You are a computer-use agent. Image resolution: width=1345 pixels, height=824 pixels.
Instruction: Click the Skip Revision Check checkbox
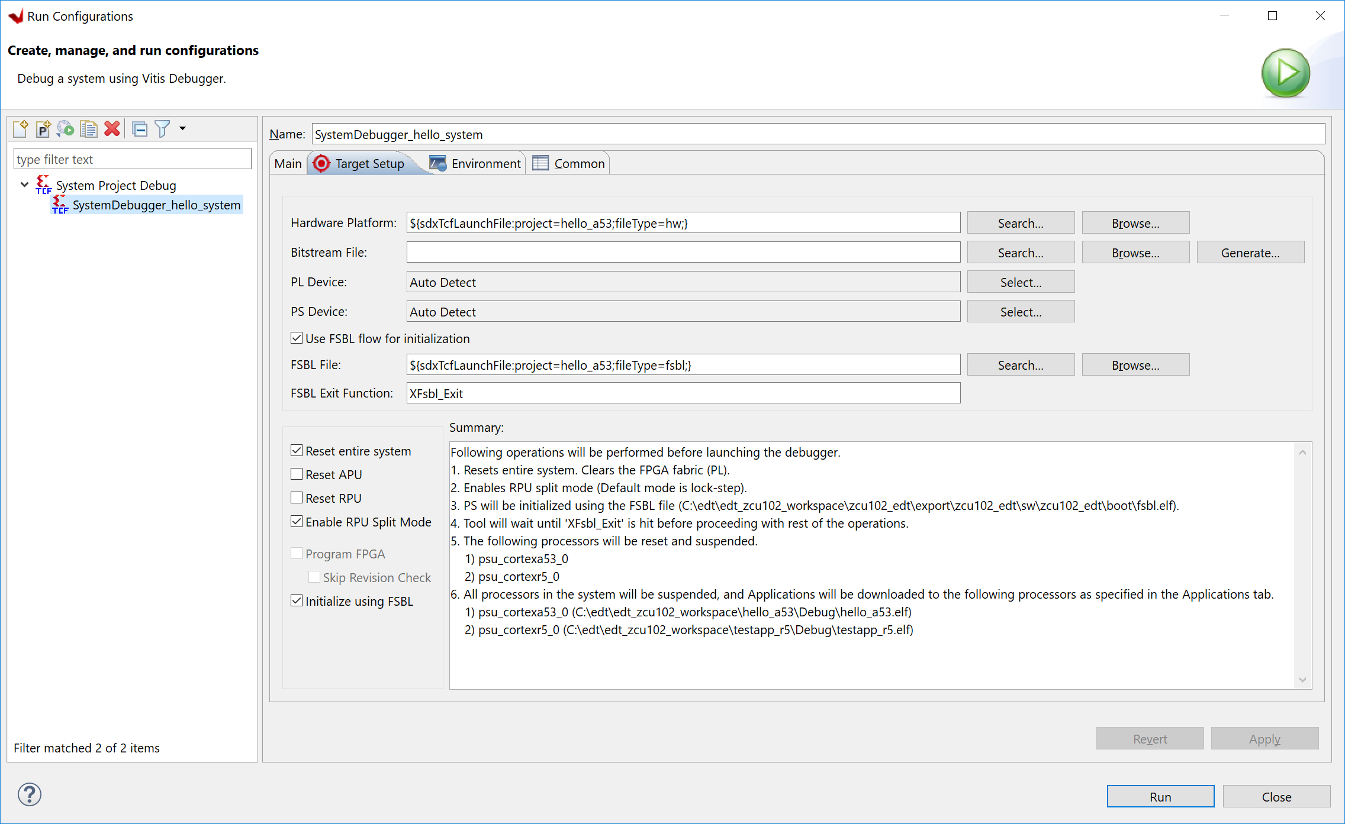pos(314,577)
